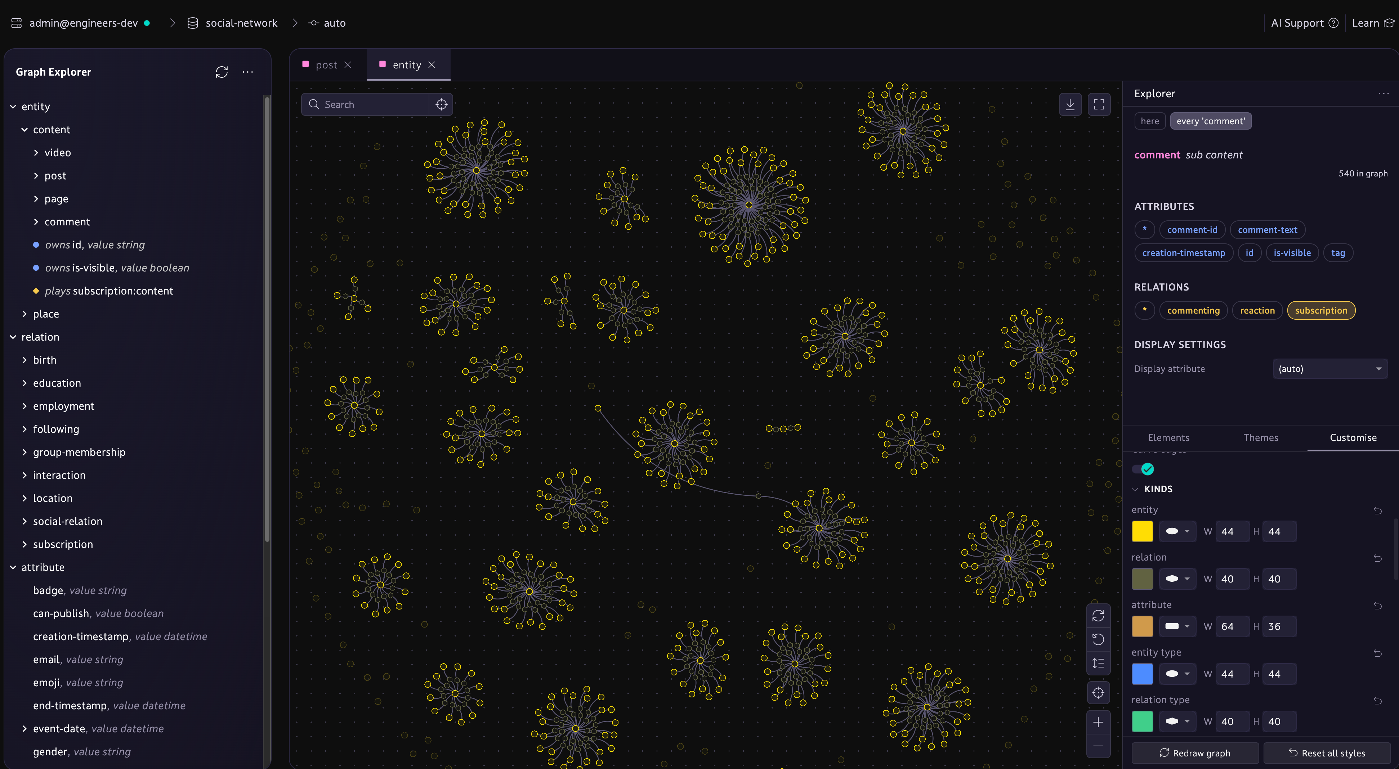Image resolution: width=1399 pixels, height=769 pixels.
Task: Switch to the post tab
Action: pos(326,65)
